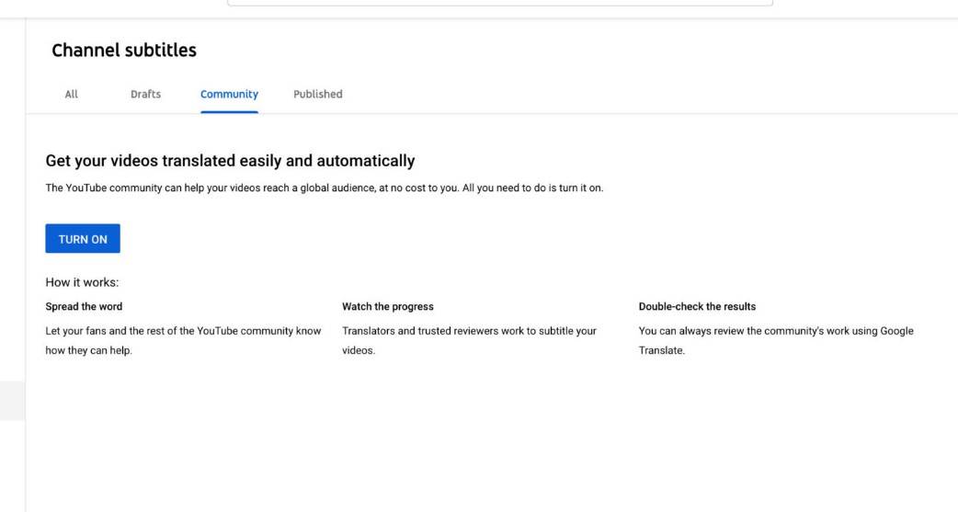This screenshot has height=512, width=958.
Task: Select the 'Spread the word' heading
Action: click(84, 306)
